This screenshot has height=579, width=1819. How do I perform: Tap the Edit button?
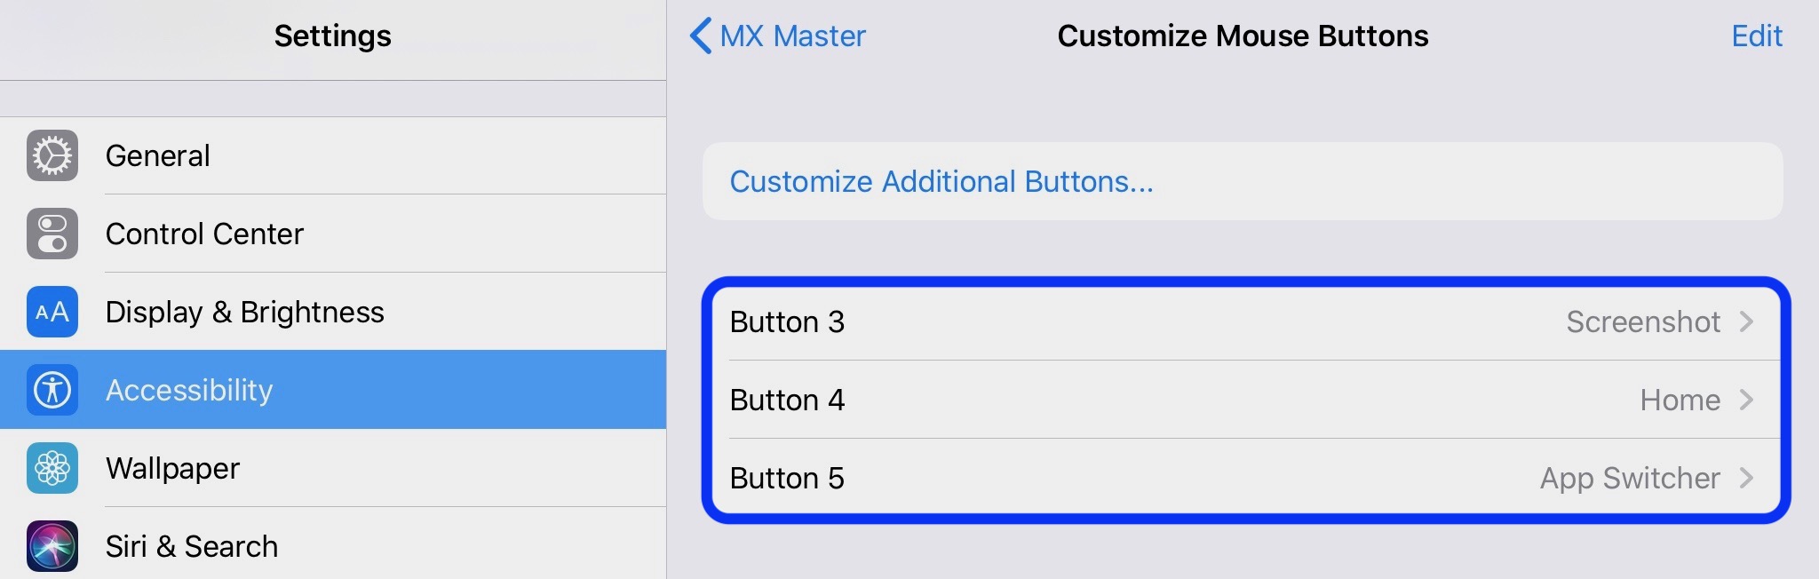(1756, 36)
